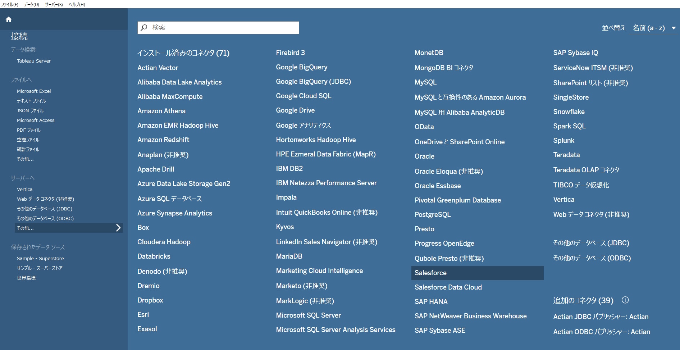Expand the その他 server chevron arrow
This screenshot has height=350, width=680.
pyautogui.click(x=118, y=228)
